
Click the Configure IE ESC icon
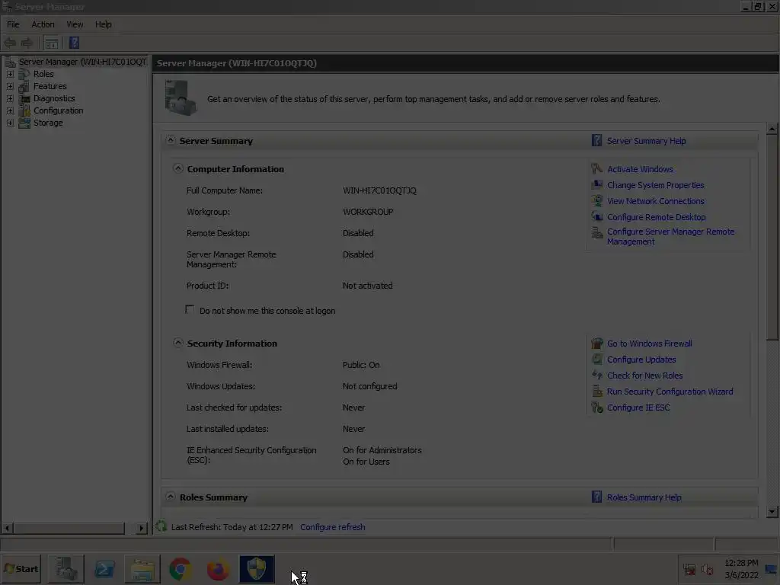point(596,407)
